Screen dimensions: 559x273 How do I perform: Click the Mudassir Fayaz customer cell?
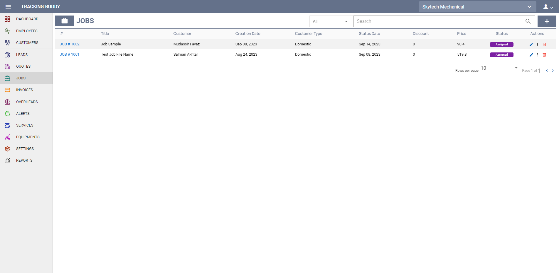pyautogui.click(x=186, y=44)
